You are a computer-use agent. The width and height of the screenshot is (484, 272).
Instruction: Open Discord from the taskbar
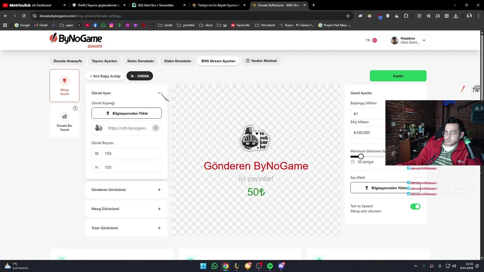(x=281, y=266)
